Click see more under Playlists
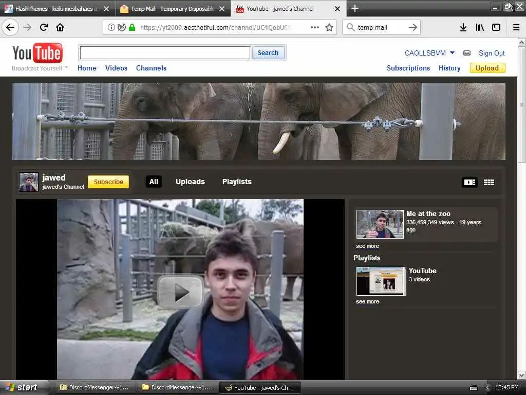Viewport: 526px width, 395px height. [367, 301]
